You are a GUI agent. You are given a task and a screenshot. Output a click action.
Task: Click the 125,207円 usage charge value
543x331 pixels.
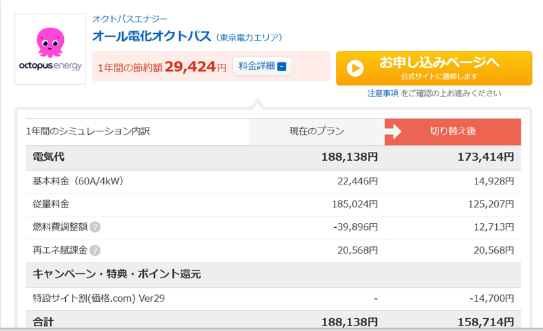coord(491,204)
